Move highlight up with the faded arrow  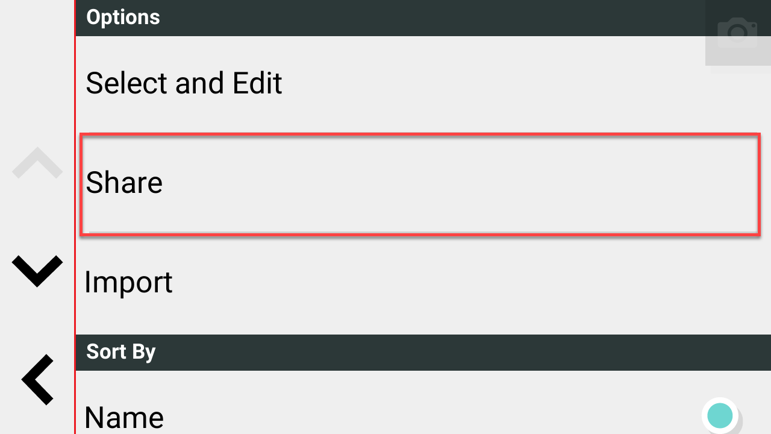pos(37,163)
